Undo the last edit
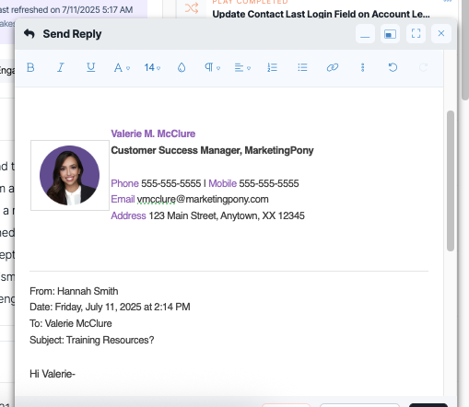 pos(393,67)
